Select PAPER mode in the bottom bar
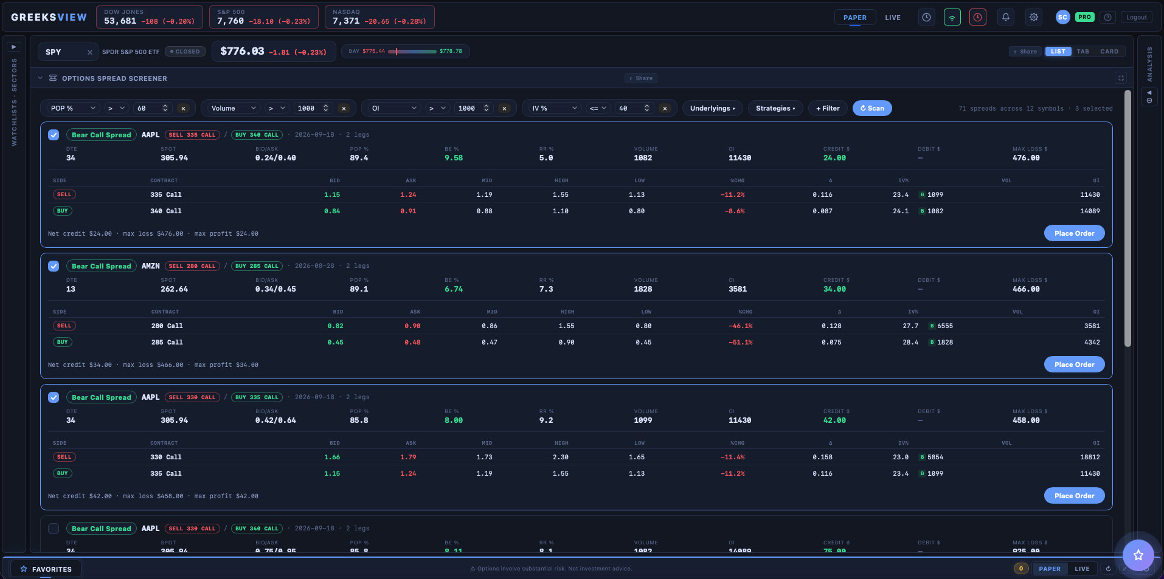 tap(1050, 569)
